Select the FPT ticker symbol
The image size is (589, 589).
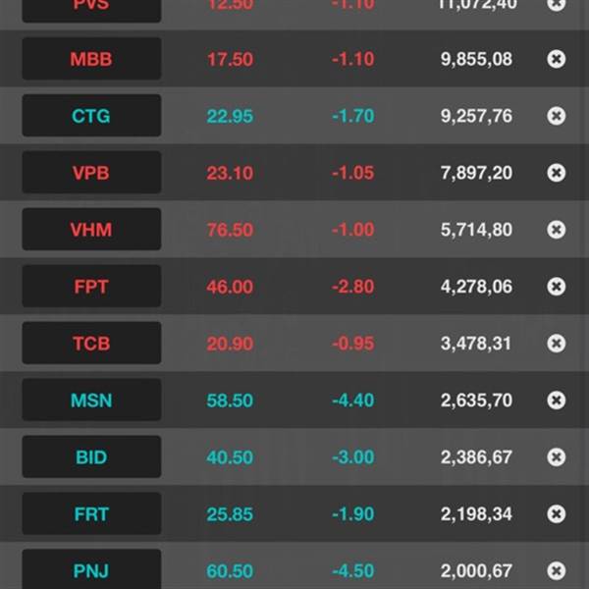coord(91,287)
